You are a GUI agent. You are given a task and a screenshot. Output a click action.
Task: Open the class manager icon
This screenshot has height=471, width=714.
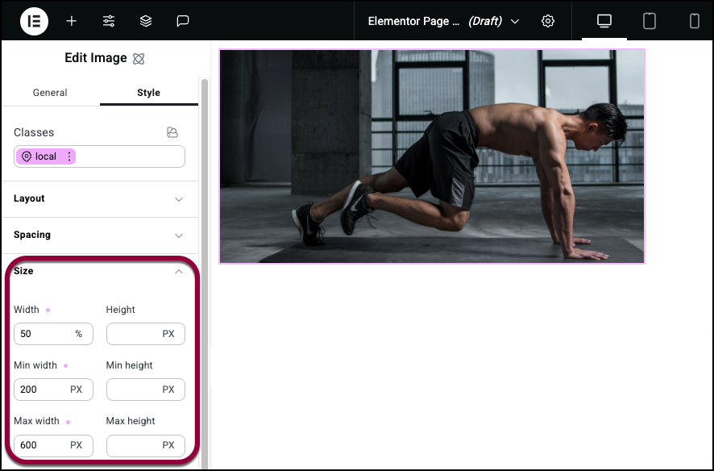tap(172, 132)
